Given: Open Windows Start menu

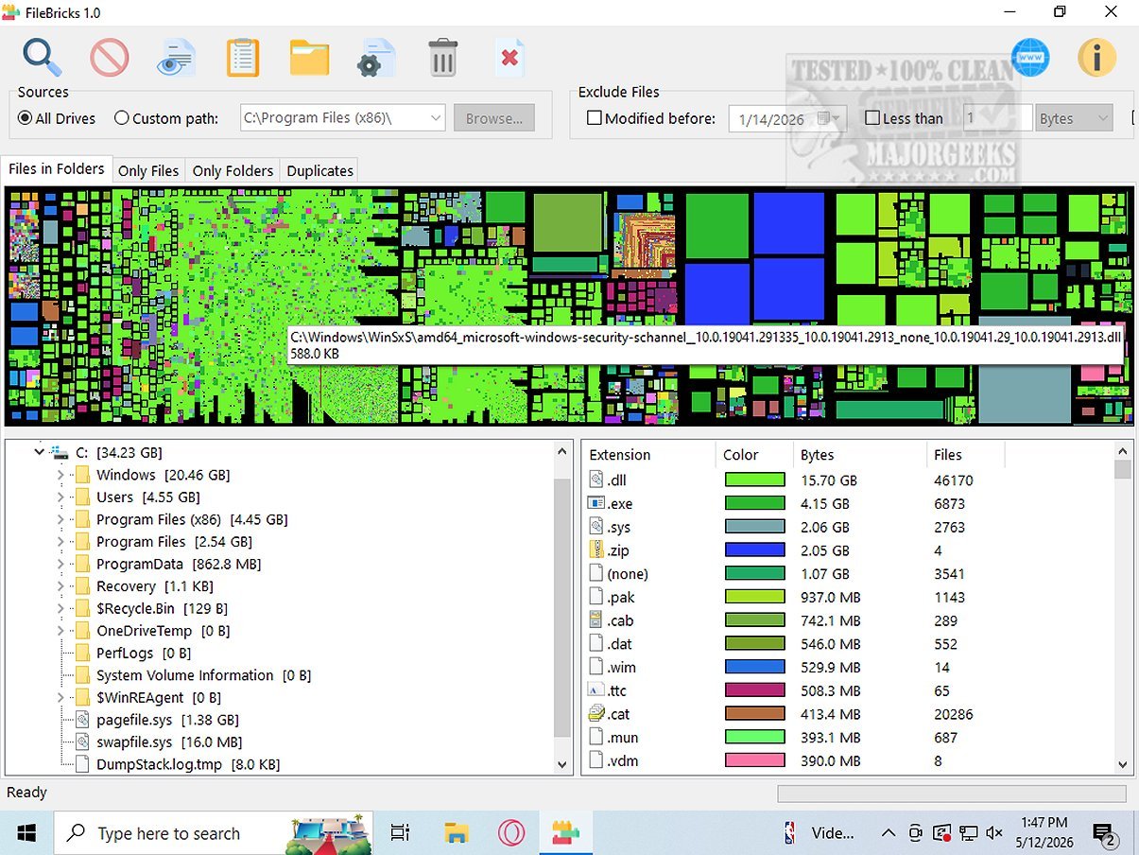Looking at the screenshot, I should pyautogui.click(x=26, y=833).
